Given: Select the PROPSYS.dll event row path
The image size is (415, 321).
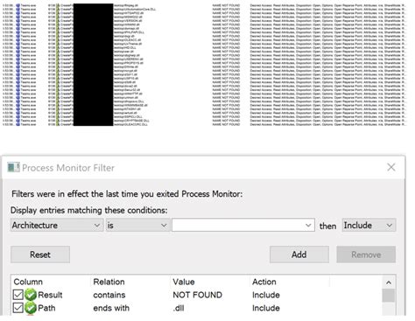Looking at the screenshot, I should [128, 63].
